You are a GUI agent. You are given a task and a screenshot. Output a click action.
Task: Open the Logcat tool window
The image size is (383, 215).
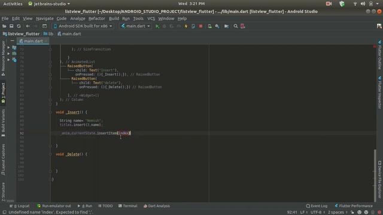tap(20, 206)
